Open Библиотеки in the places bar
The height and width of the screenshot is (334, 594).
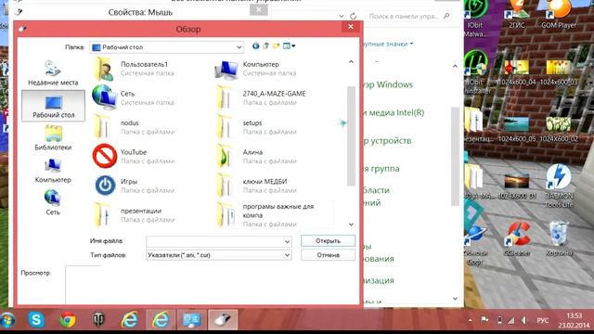point(53,138)
